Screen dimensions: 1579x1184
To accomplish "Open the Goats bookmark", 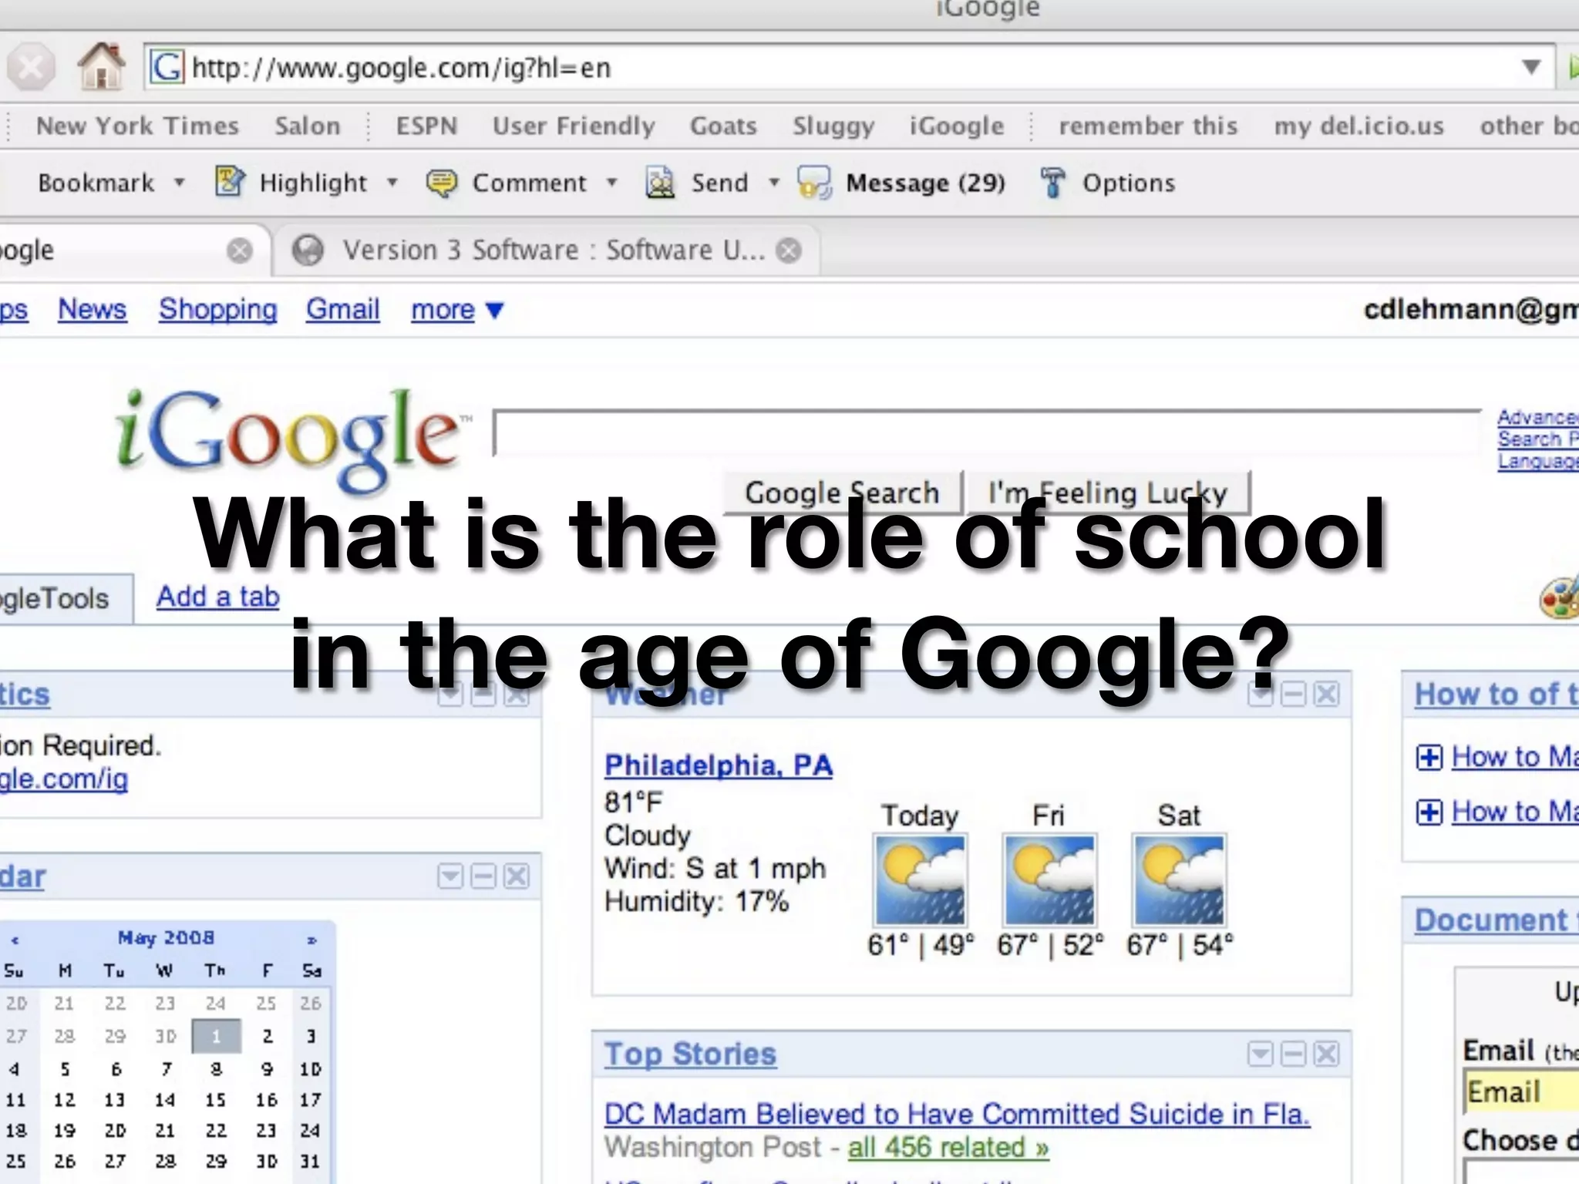I will pos(723,126).
